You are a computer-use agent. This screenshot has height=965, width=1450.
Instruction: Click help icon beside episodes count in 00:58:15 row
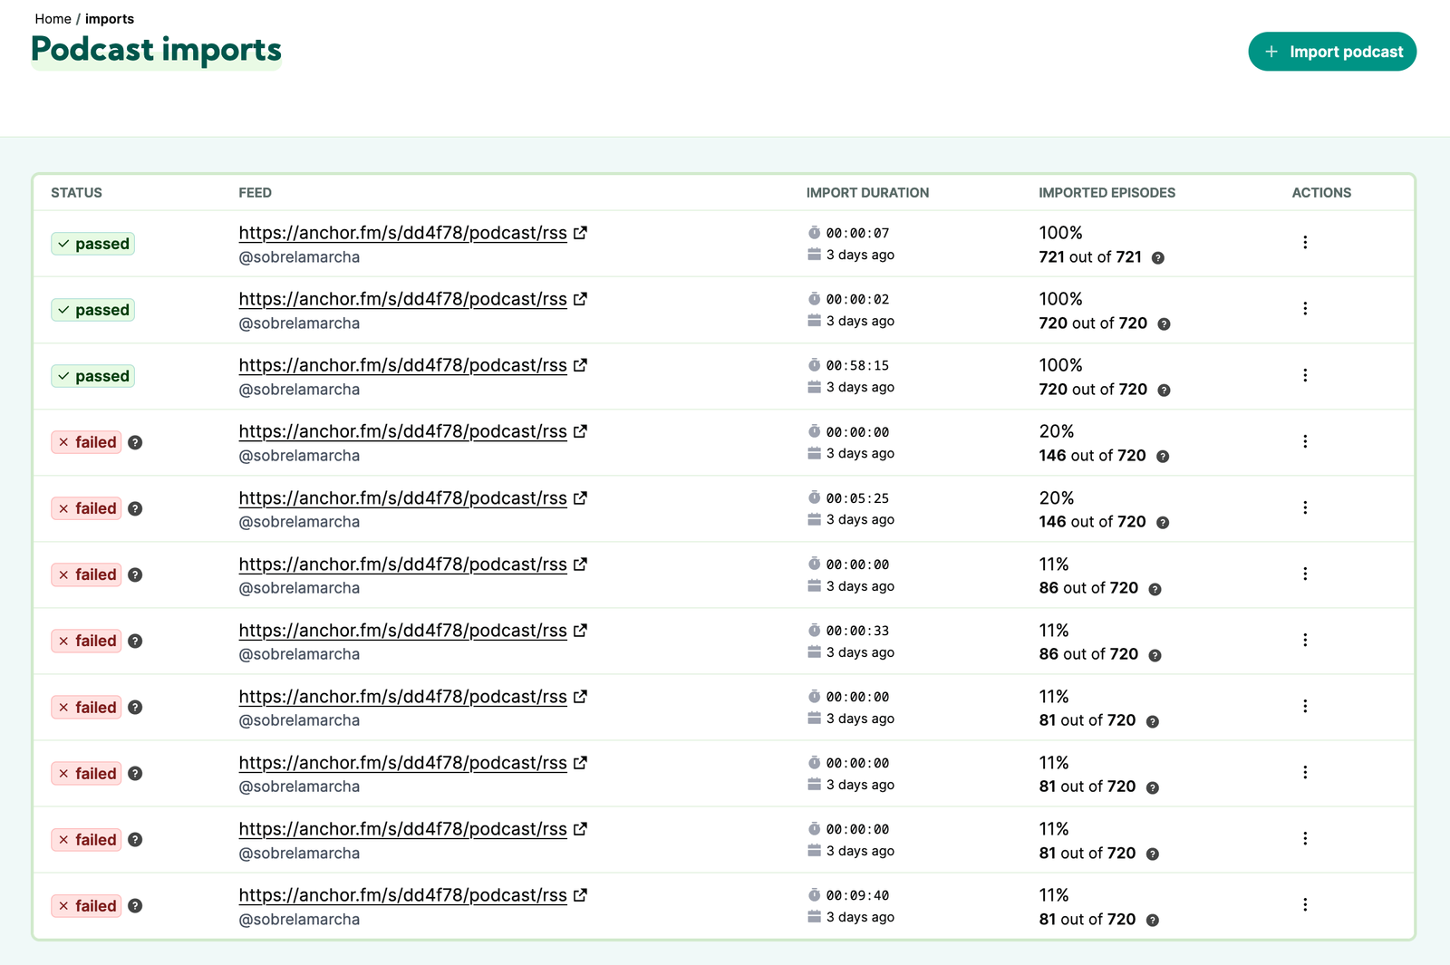pos(1164,391)
